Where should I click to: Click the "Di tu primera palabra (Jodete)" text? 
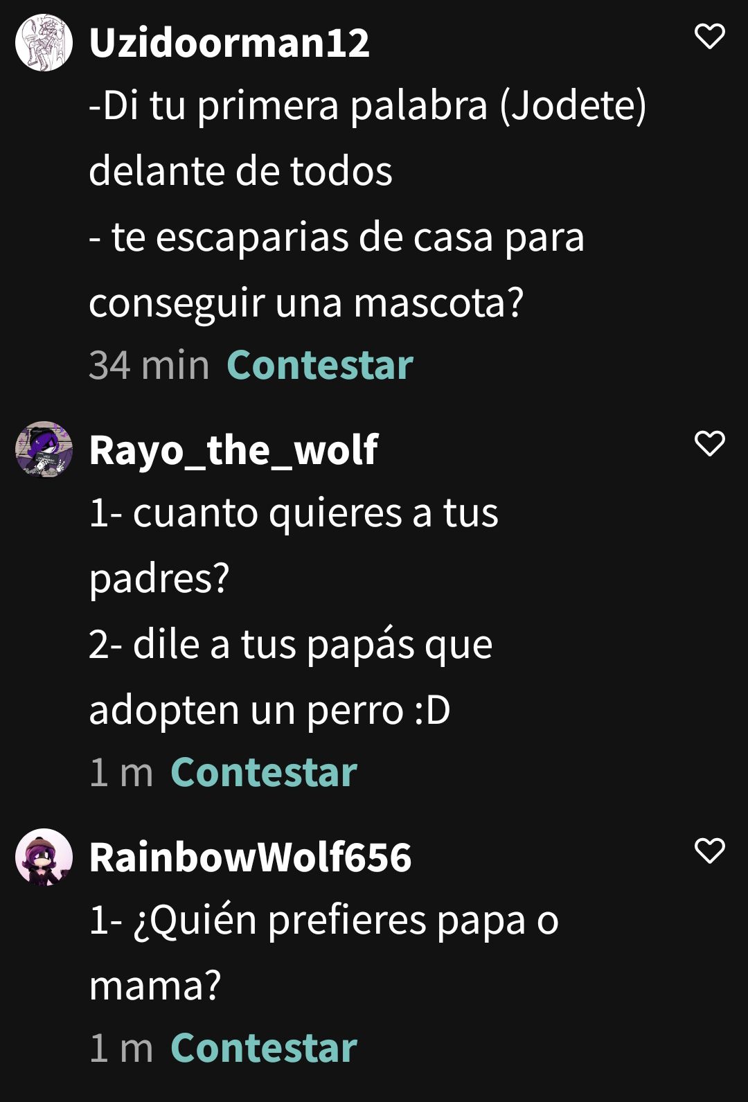click(x=375, y=106)
